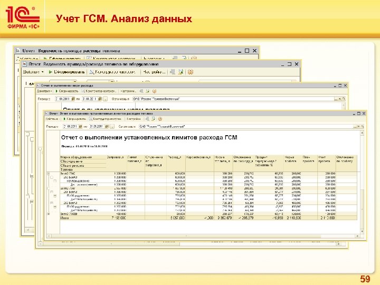Collapse the 261 БелАЗ tree node
Image resolution: width=380 pixels, height=285 pixels.
(x=52, y=192)
